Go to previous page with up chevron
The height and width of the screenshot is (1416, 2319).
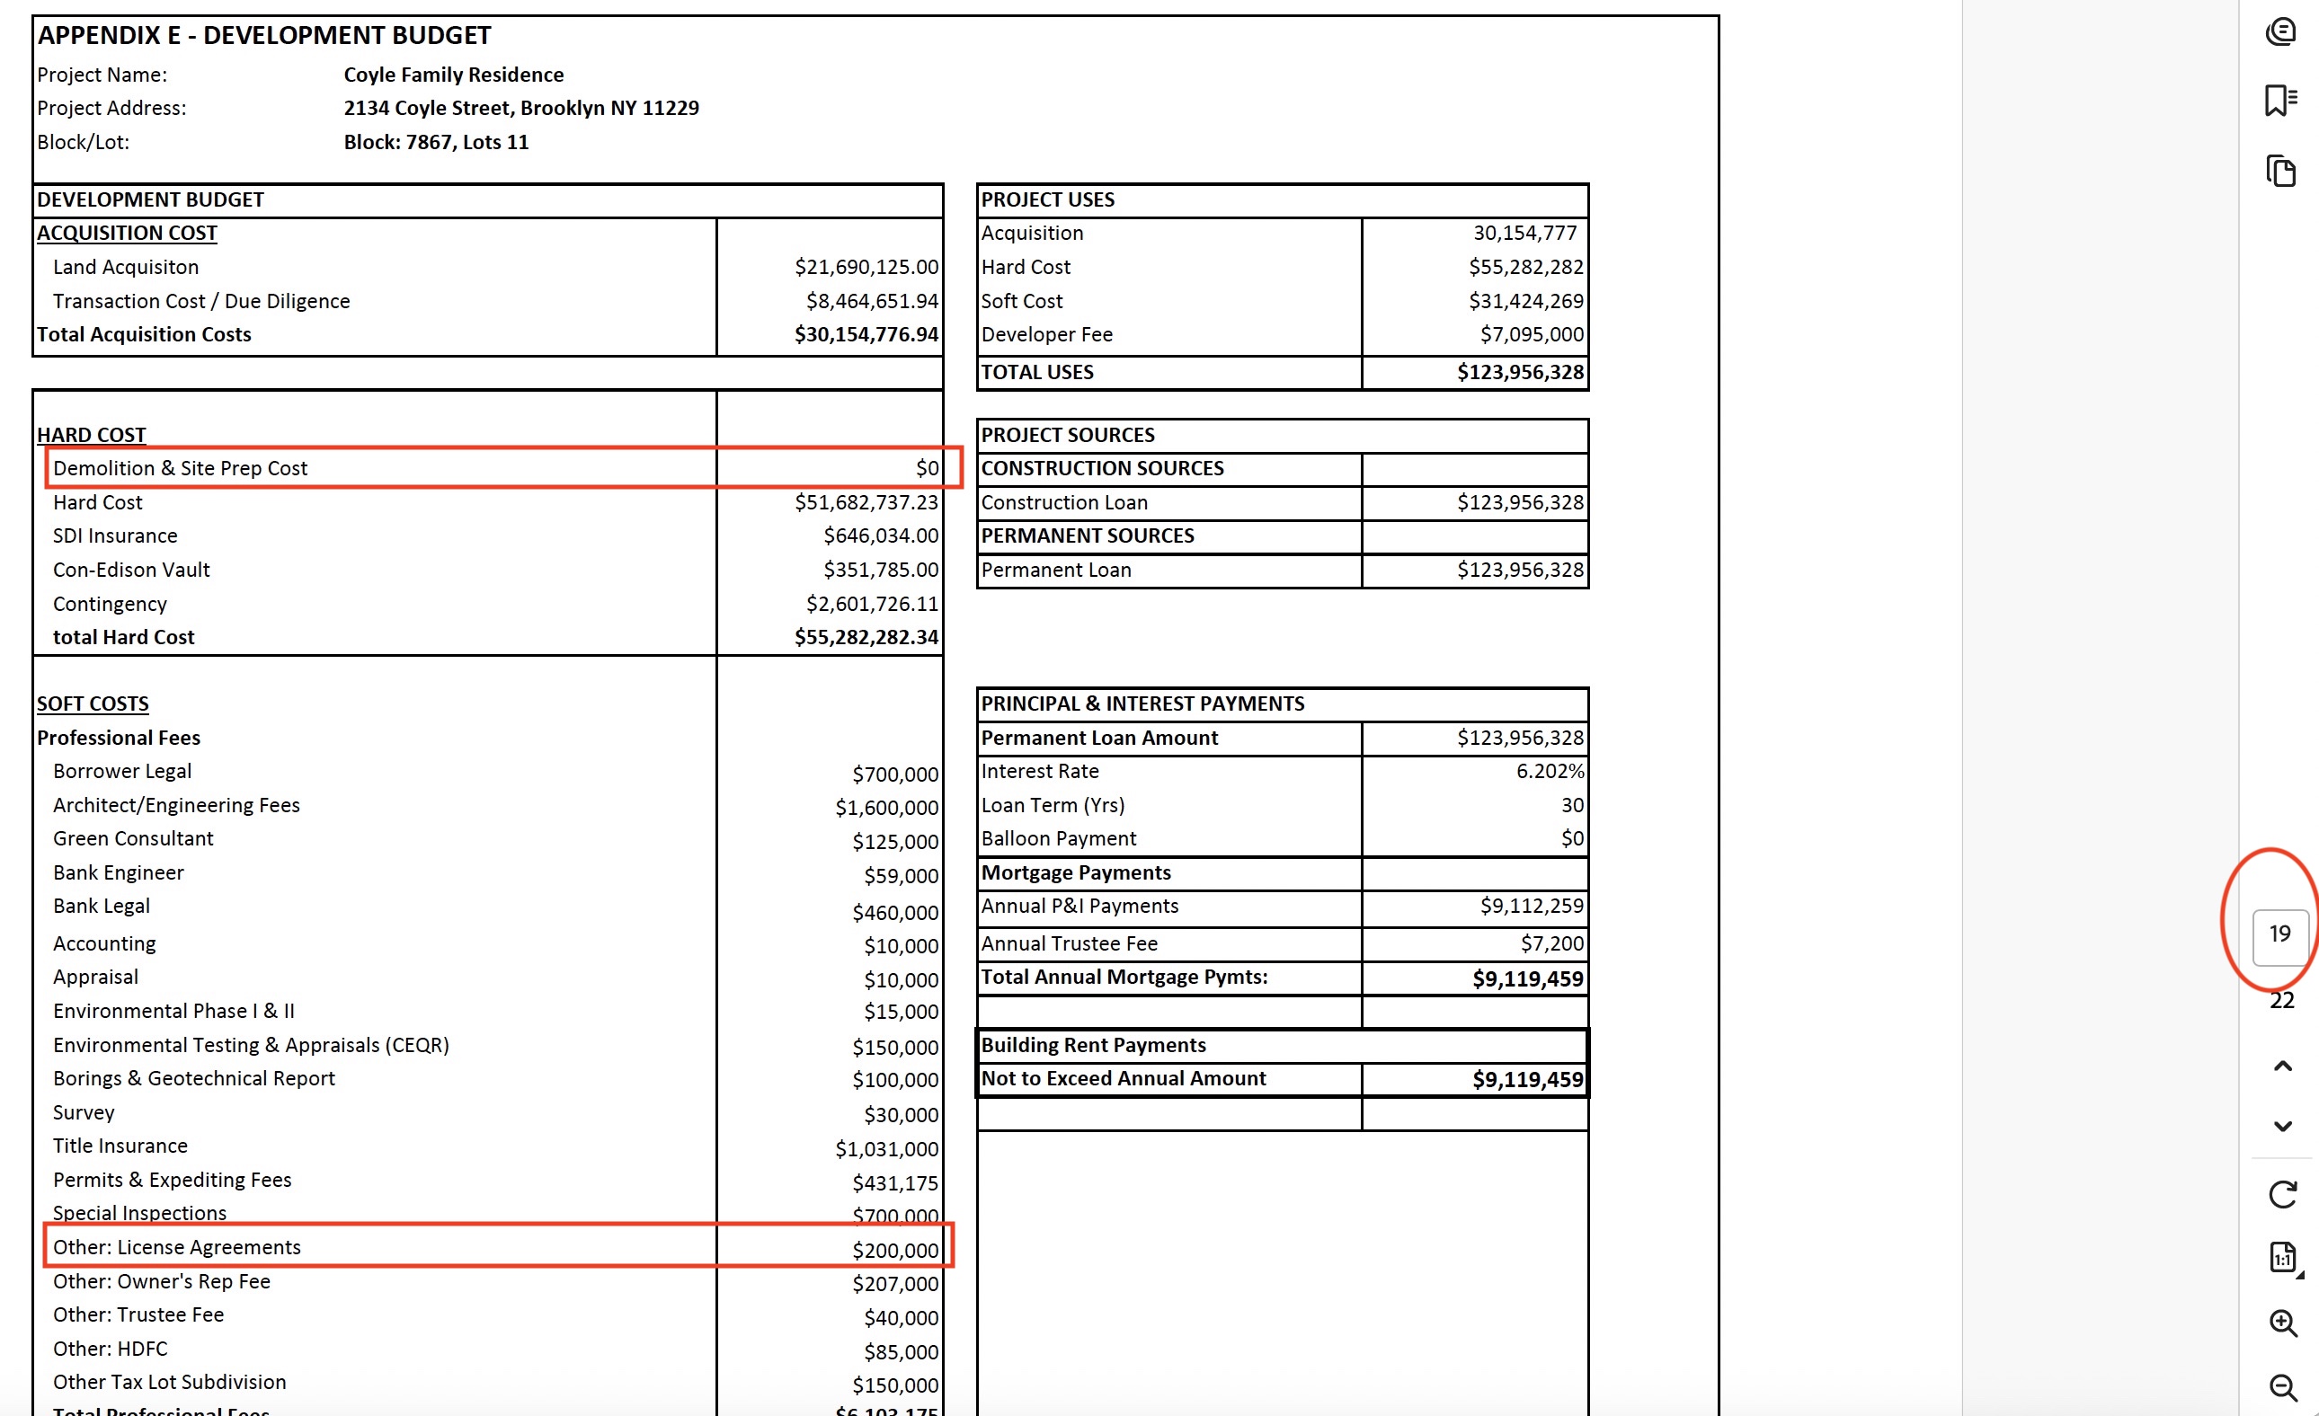click(x=2281, y=1066)
